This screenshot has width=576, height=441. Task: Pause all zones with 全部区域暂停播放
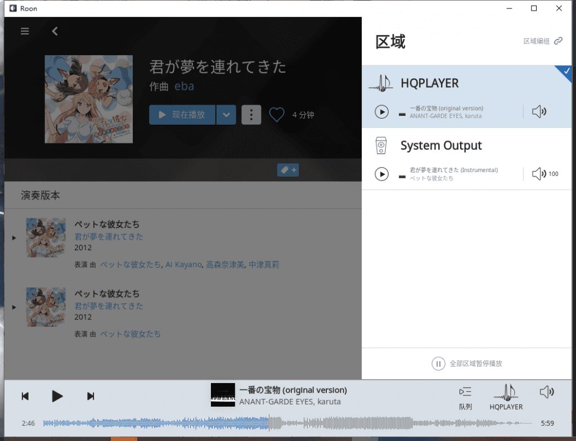click(x=467, y=363)
